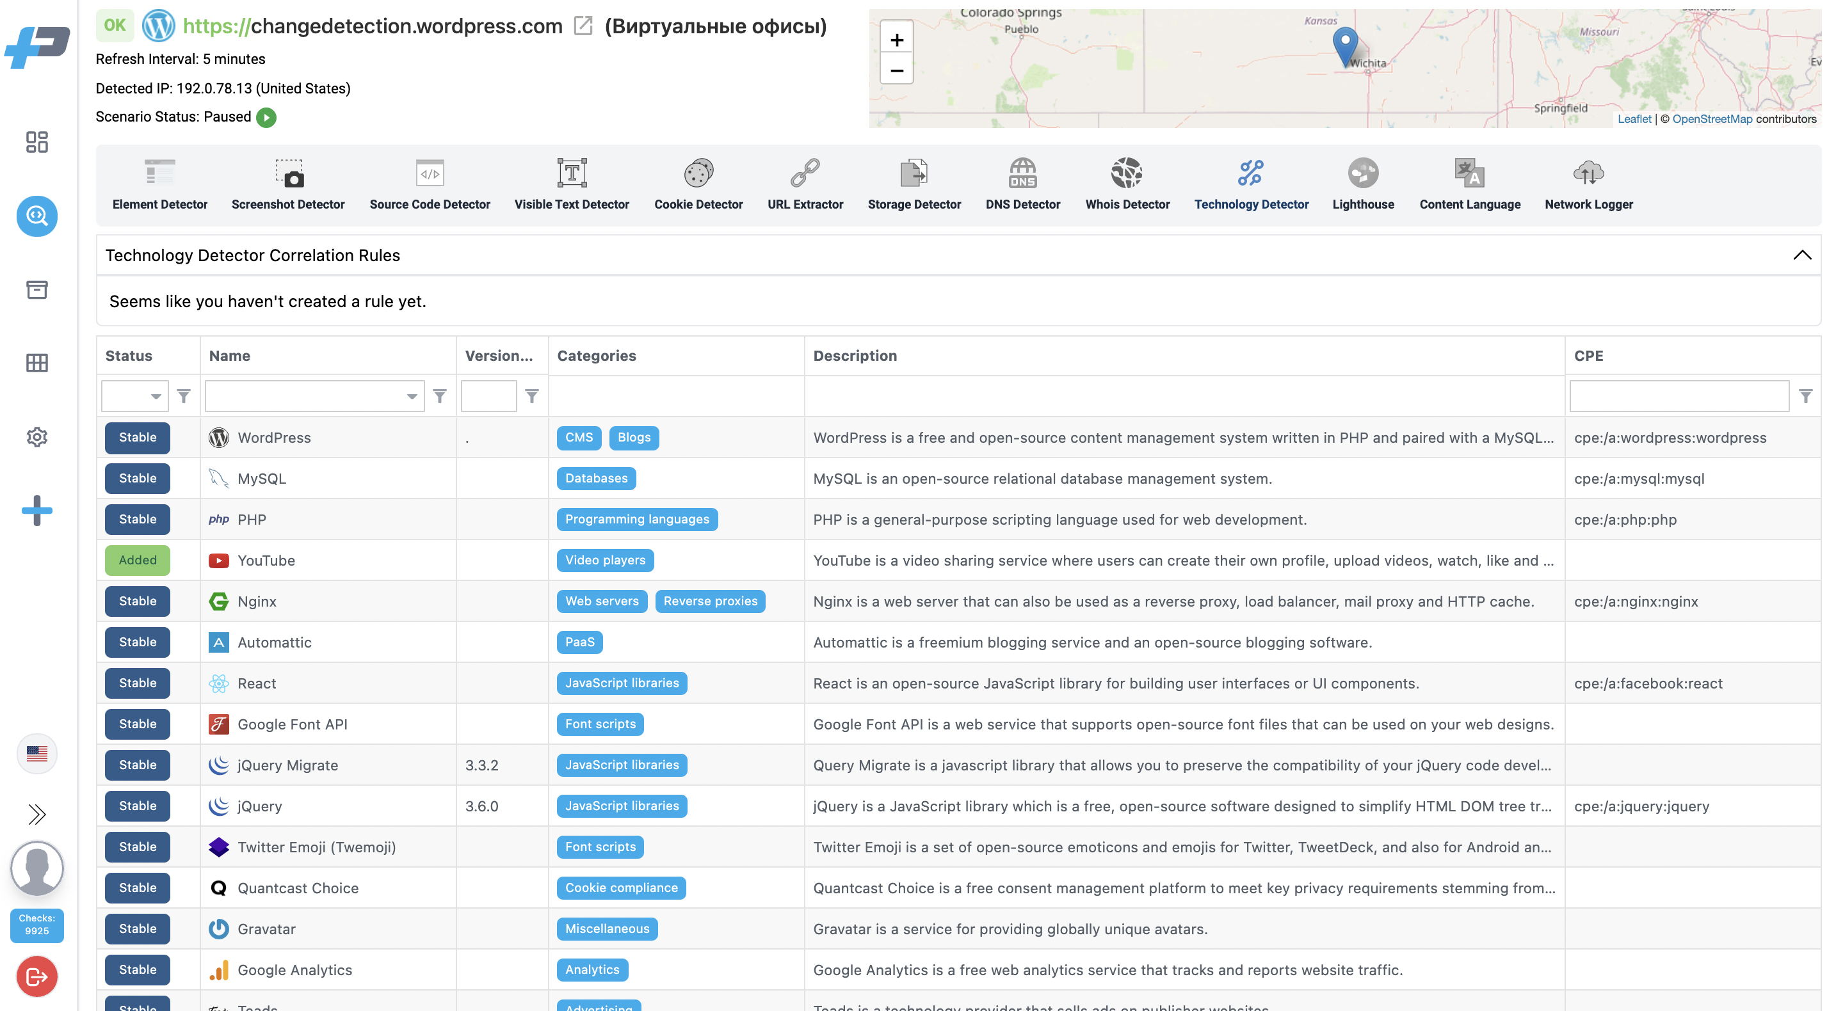
Task: Apply the Version column filter icon
Action: pyautogui.click(x=532, y=396)
